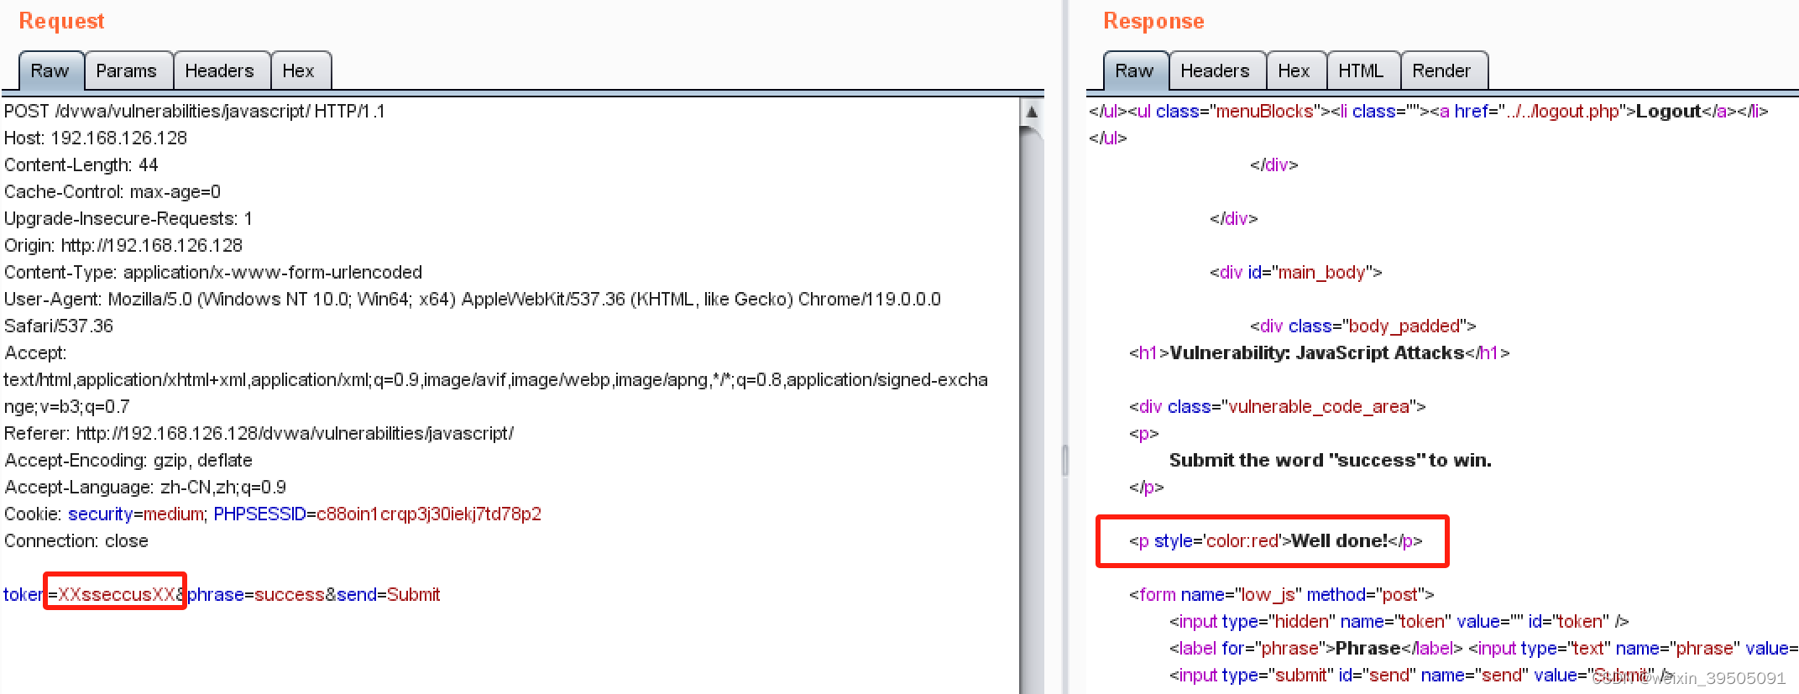Click the Response panel title
The image size is (1799, 694).
coord(1153,21)
